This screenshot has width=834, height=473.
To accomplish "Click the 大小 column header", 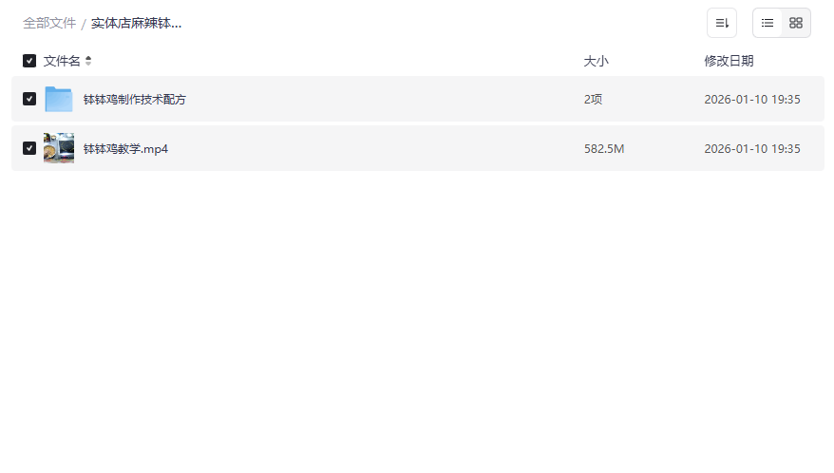I will coord(596,61).
